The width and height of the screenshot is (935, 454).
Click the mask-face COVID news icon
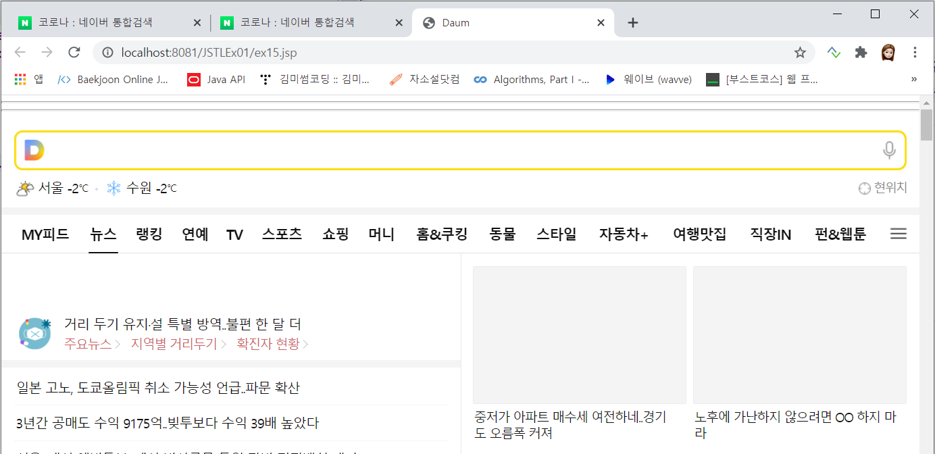point(35,334)
